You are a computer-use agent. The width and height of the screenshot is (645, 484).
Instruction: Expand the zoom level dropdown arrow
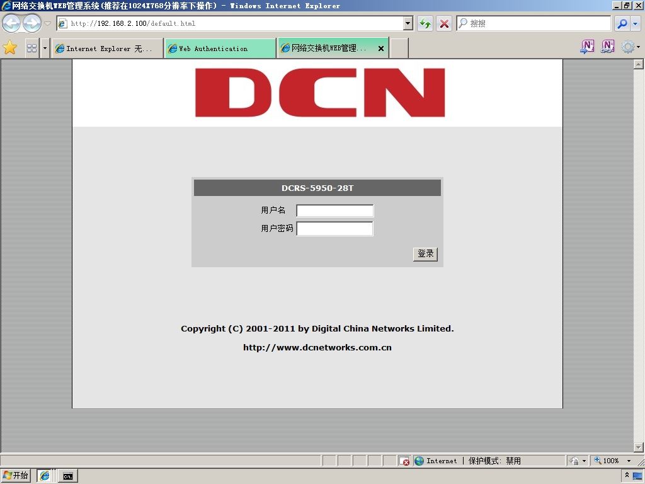[x=629, y=461]
